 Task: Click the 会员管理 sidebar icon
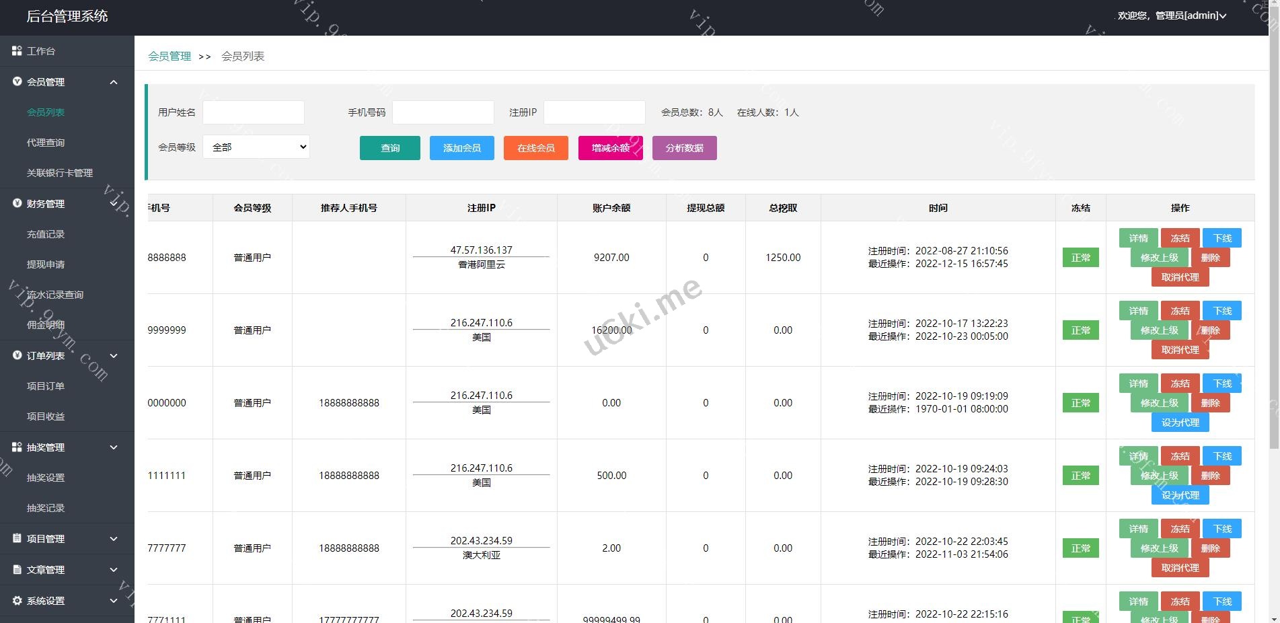pyautogui.click(x=17, y=82)
